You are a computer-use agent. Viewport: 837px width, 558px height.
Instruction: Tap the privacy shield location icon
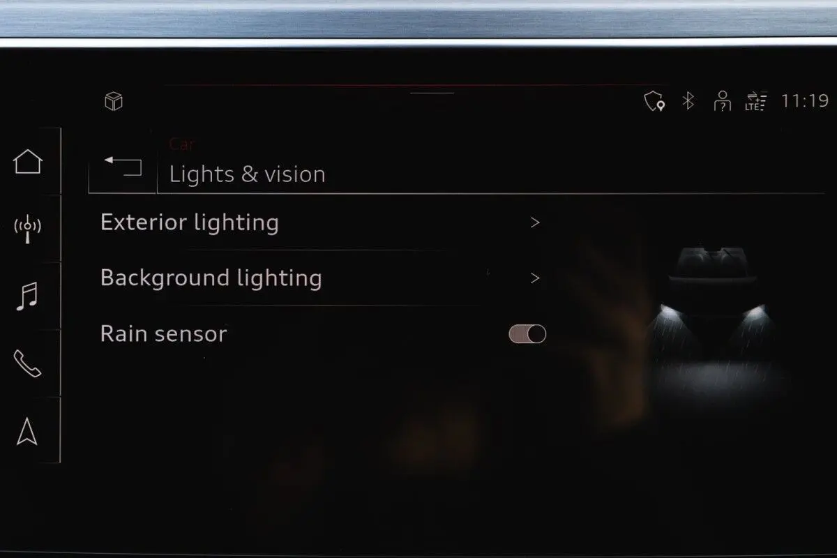[654, 102]
